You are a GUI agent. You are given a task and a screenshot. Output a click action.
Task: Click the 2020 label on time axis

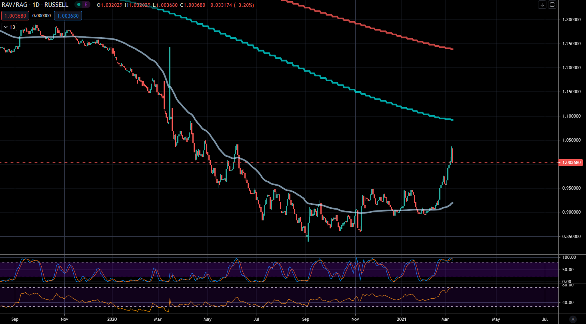[112, 320]
